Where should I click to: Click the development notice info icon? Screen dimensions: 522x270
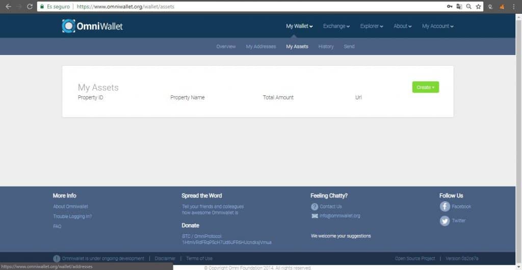(x=57, y=259)
